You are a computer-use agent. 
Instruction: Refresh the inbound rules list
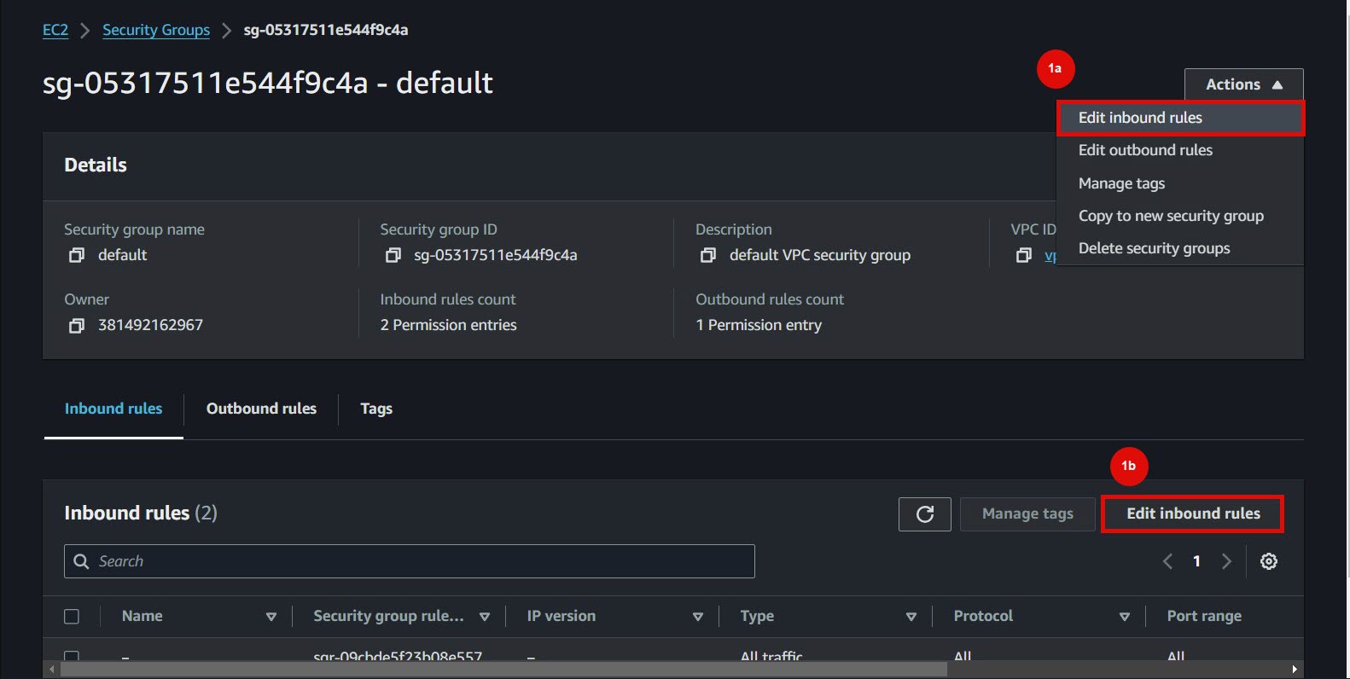925,514
